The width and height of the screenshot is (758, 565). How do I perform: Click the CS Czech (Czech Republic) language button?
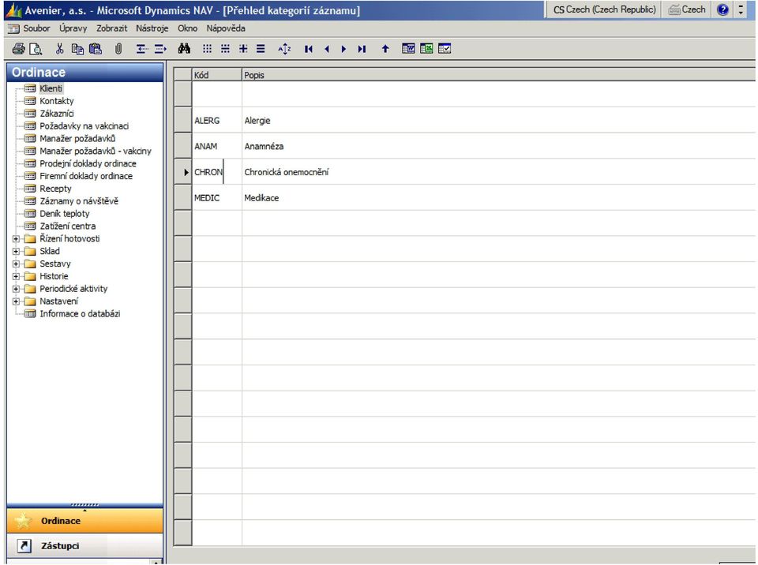click(604, 9)
